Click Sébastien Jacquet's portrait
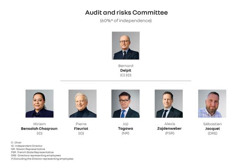The width and height of the screenshot is (252, 168). [212, 104]
